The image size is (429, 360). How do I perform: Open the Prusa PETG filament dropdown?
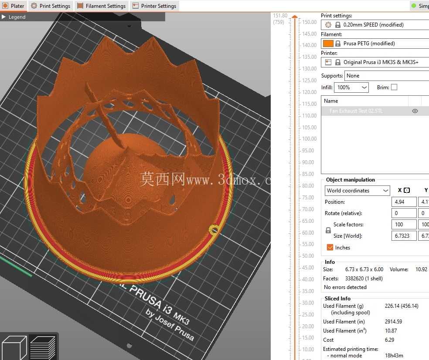[x=375, y=44]
